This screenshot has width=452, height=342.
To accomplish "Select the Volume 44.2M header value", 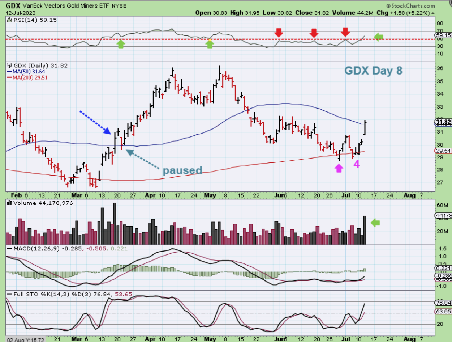I will tap(353, 13).
